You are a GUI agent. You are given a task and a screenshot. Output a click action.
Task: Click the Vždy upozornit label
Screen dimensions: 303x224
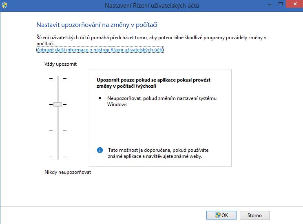60,64
